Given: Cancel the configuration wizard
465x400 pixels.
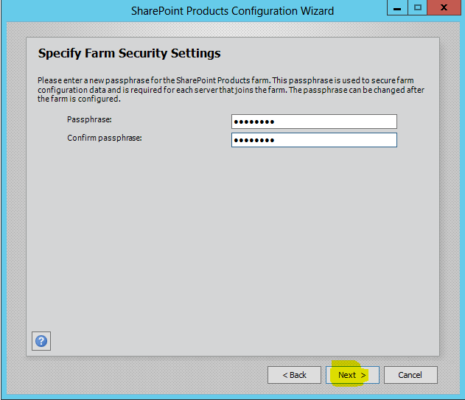Looking at the screenshot, I should [x=410, y=375].
